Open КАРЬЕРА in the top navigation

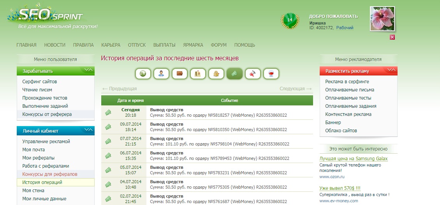tap(111, 45)
